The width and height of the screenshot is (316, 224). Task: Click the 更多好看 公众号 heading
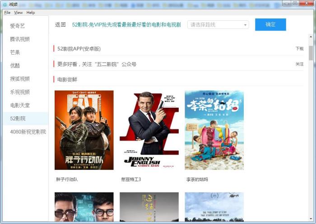[97, 64]
